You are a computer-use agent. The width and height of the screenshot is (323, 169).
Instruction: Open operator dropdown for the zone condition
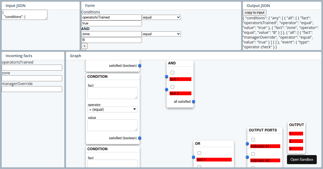click(x=161, y=34)
